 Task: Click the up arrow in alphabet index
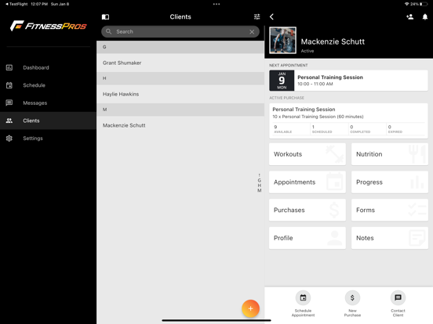pos(260,175)
